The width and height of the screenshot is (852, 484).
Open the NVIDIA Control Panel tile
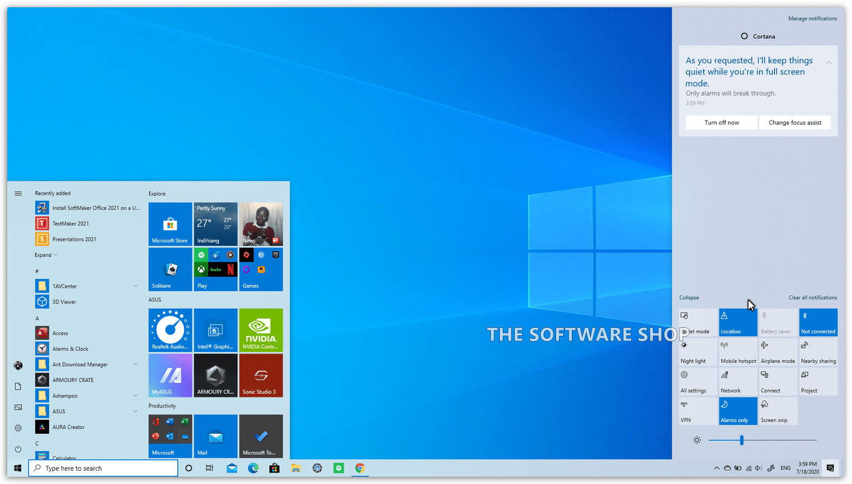[x=261, y=330]
